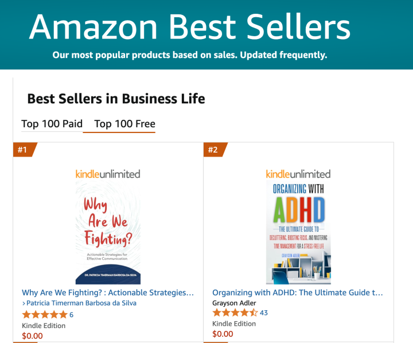This screenshot has height=343, width=413.
Task: Click the Grayson Adler author name
Action: coord(235,303)
